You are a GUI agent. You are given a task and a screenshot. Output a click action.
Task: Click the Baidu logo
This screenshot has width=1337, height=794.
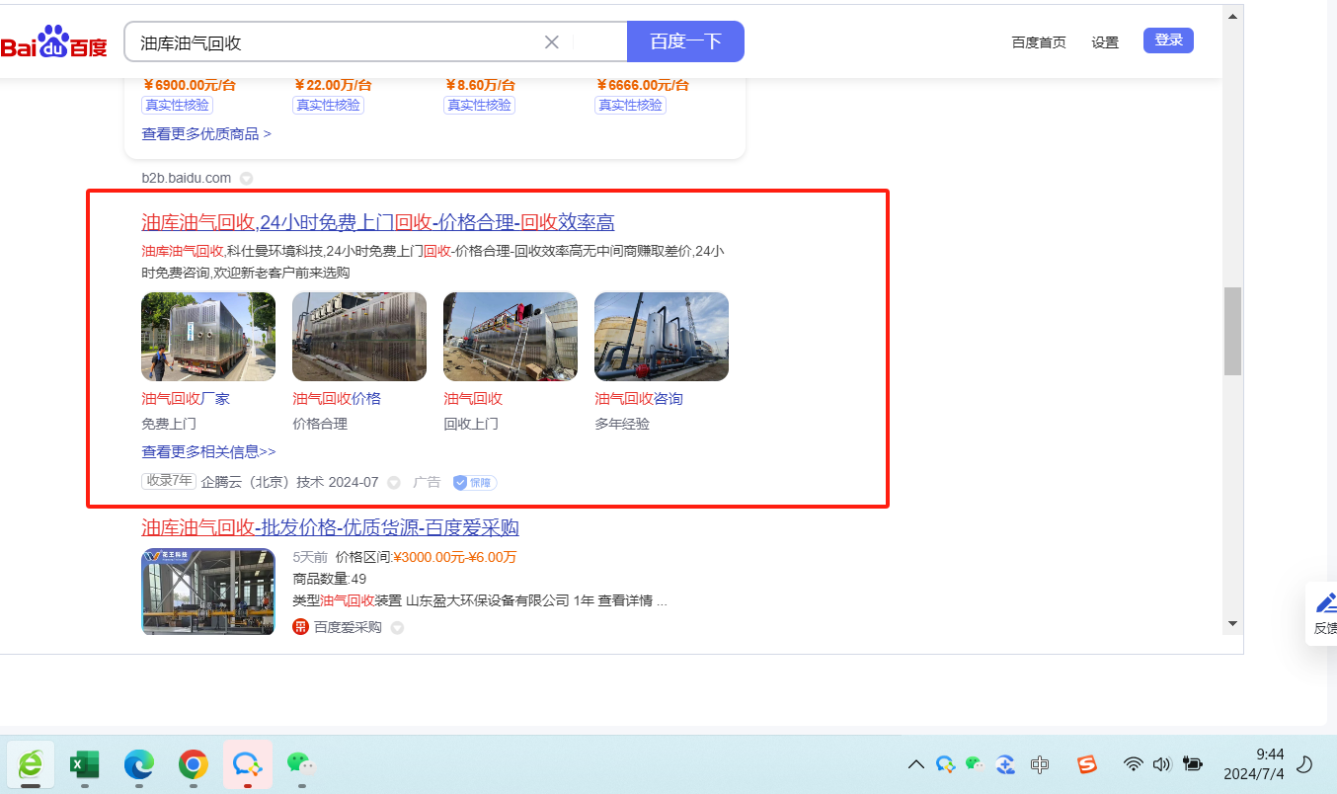click(53, 42)
